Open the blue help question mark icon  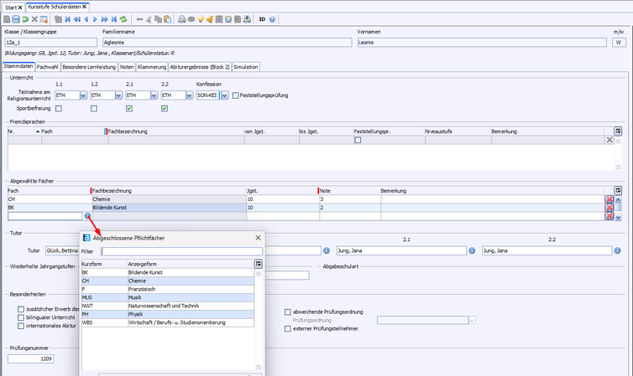(x=273, y=18)
